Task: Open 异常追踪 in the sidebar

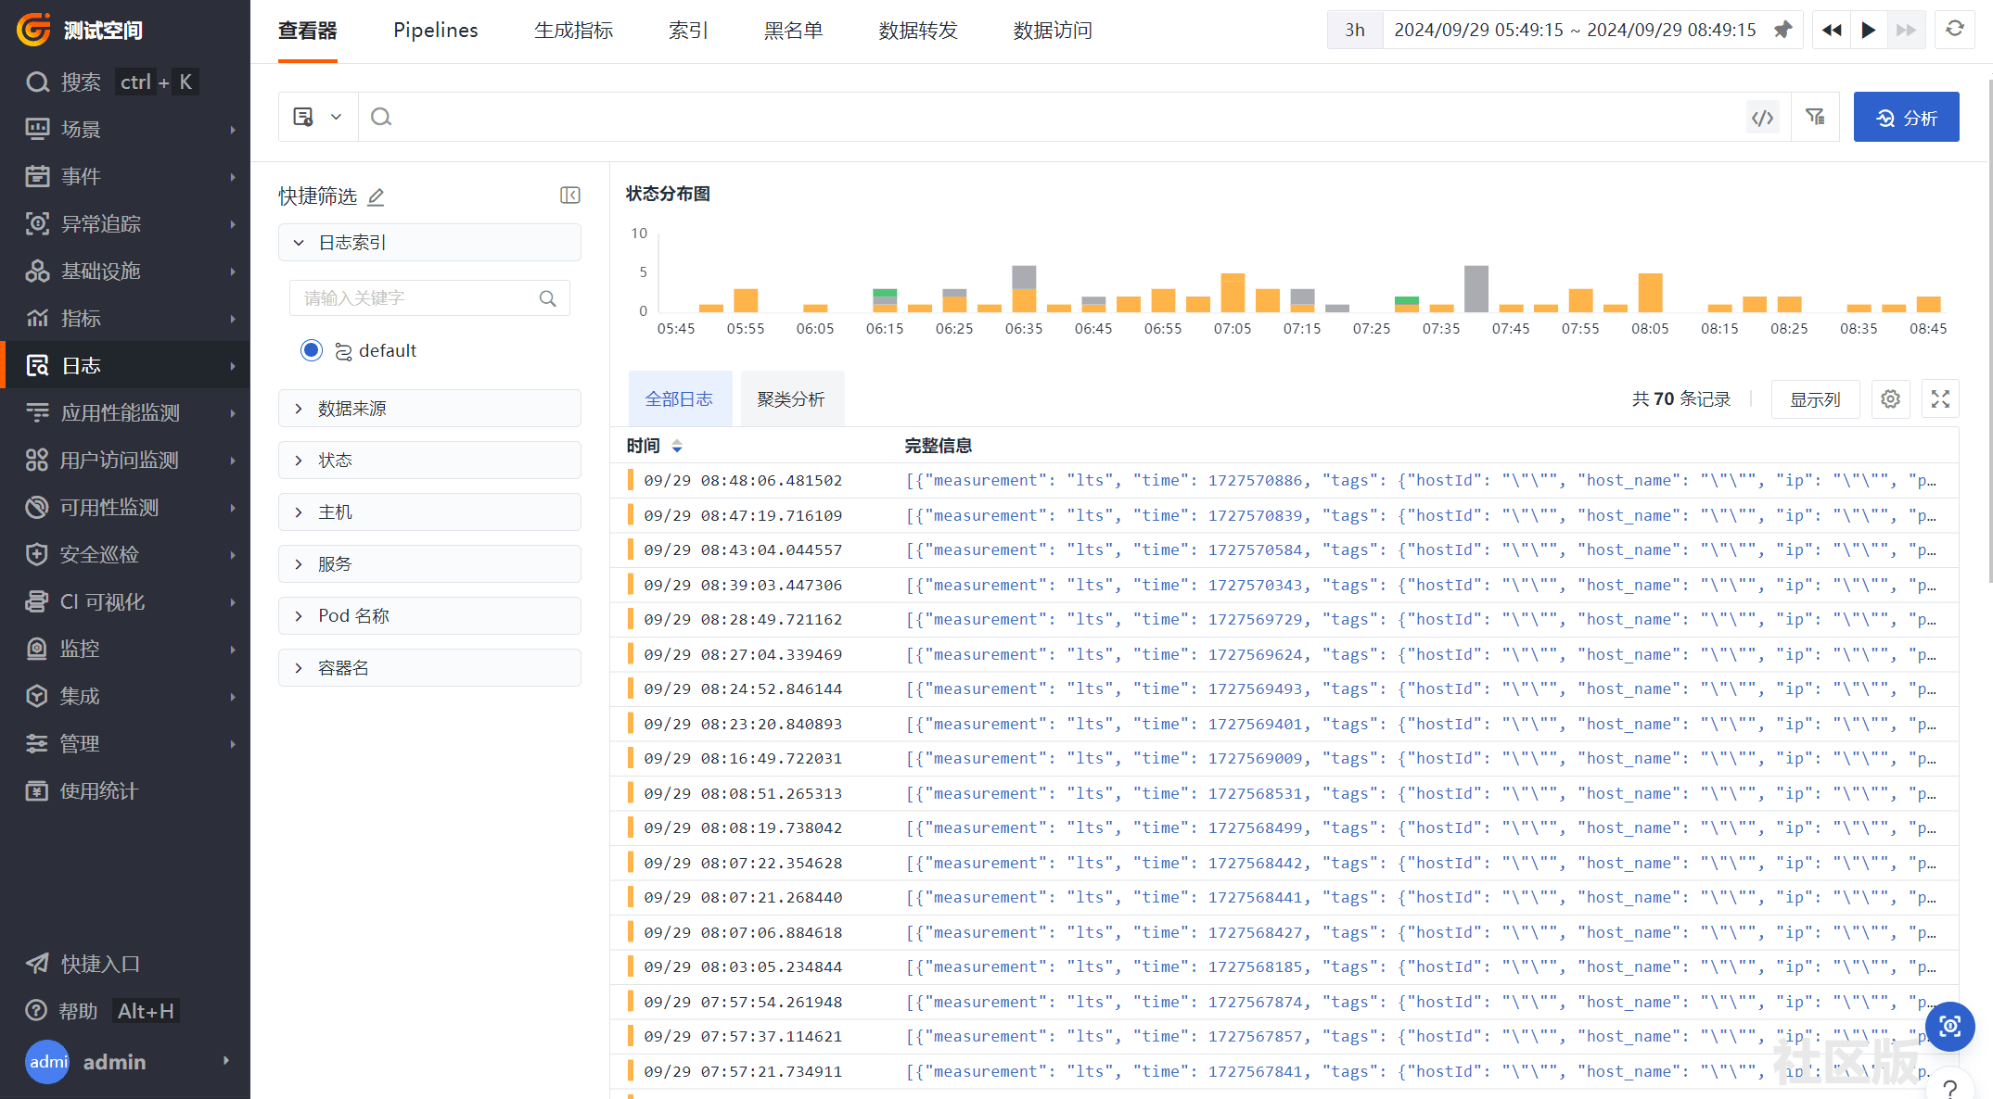Action: [x=125, y=223]
